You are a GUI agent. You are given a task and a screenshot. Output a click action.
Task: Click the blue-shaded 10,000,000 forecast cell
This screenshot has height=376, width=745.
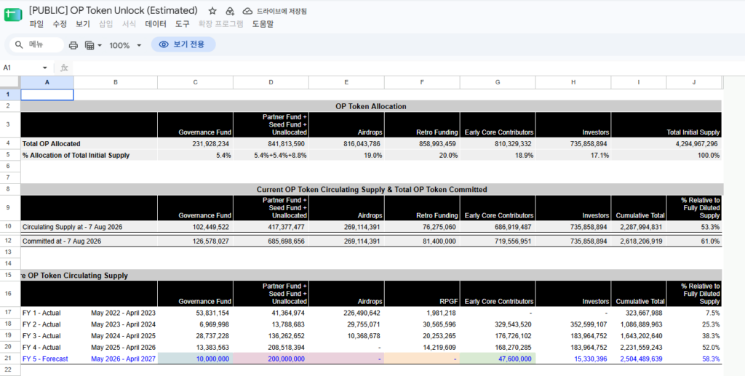195,359
